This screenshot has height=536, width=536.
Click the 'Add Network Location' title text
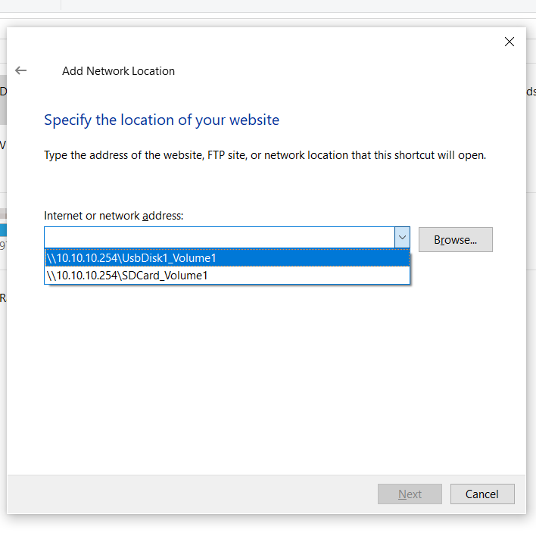click(x=118, y=70)
